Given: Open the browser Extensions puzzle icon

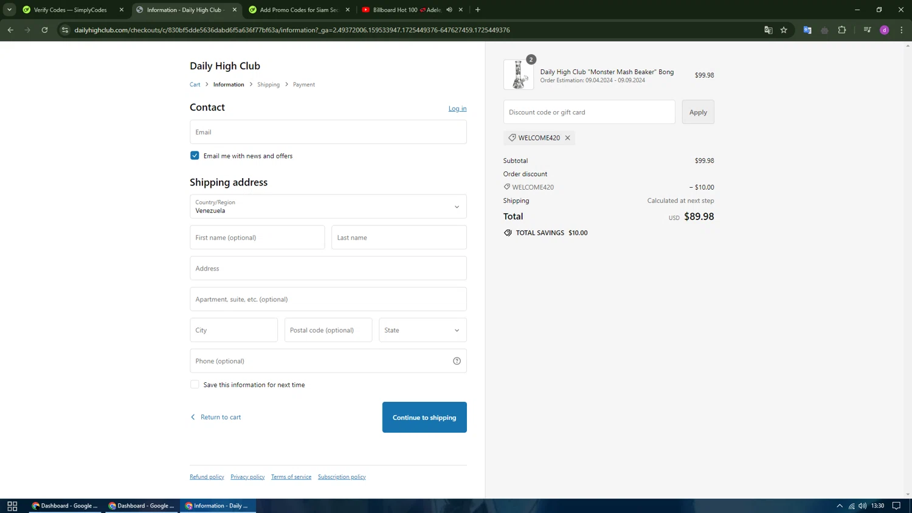Looking at the screenshot, I should [x=842, y=30].
